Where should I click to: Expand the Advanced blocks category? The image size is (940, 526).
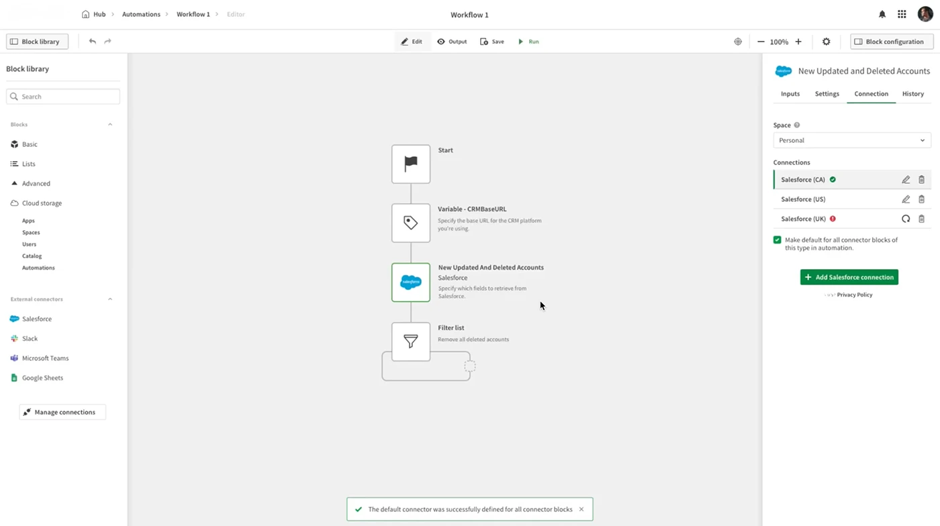[36, 183]
